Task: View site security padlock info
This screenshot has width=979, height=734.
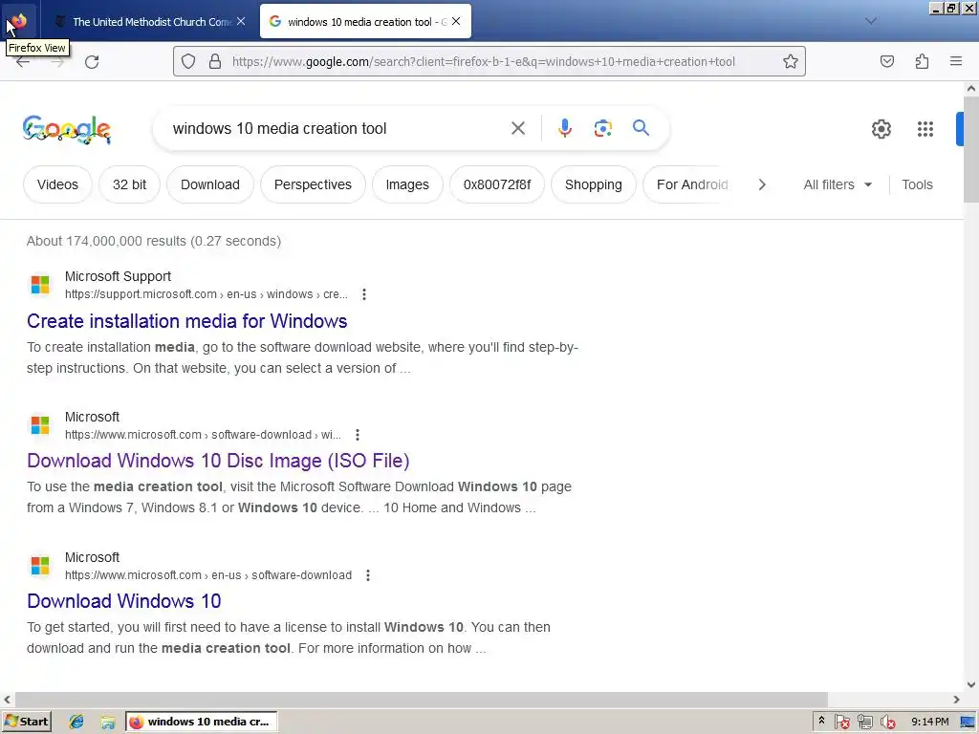Action: click(215, 61)
